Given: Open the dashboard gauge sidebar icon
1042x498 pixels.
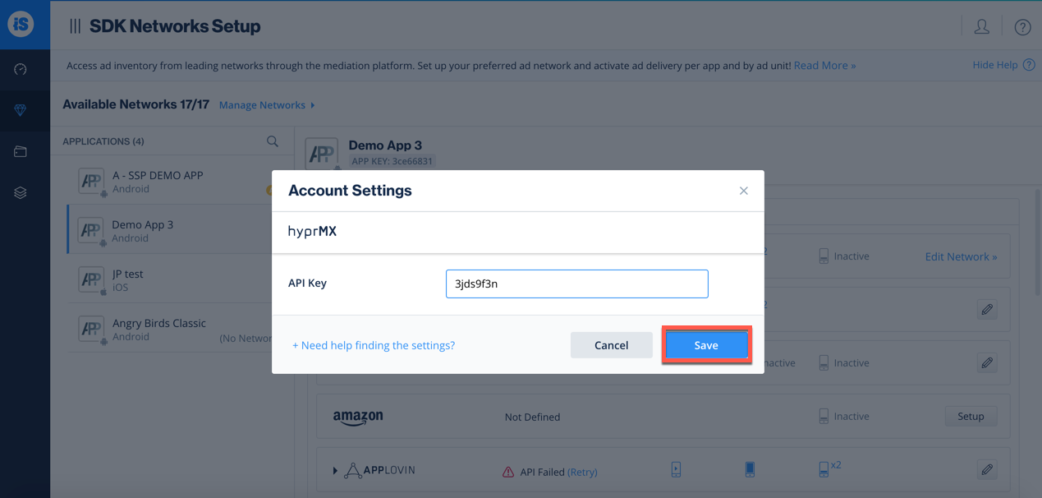Looking at the screenshot, I should point(21,70).
